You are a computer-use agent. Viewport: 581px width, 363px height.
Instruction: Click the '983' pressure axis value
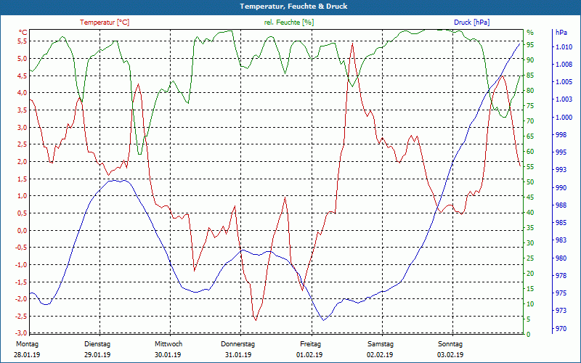pyautogui.click(x=561, y=240)
